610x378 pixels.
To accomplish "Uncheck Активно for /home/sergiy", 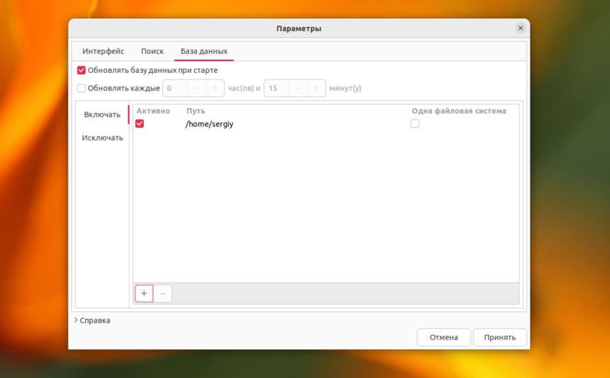I will pyautogui.click(x=139, y=123).
